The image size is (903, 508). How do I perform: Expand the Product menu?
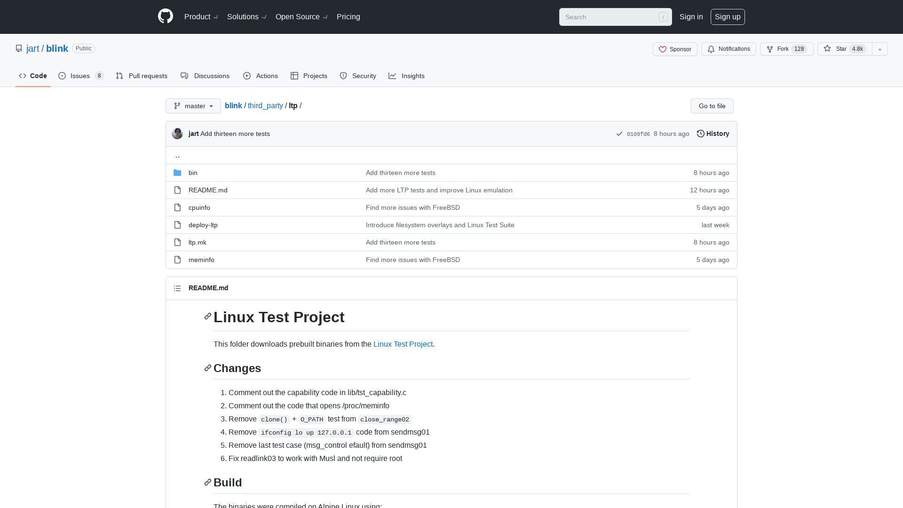(x=201, y=17)
